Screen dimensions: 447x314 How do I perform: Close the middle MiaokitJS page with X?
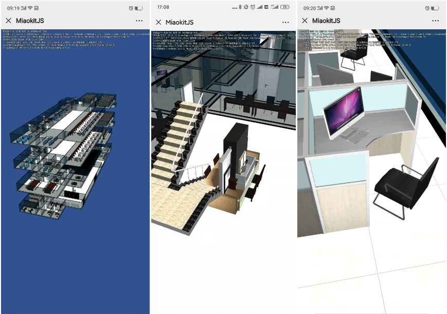158,22
